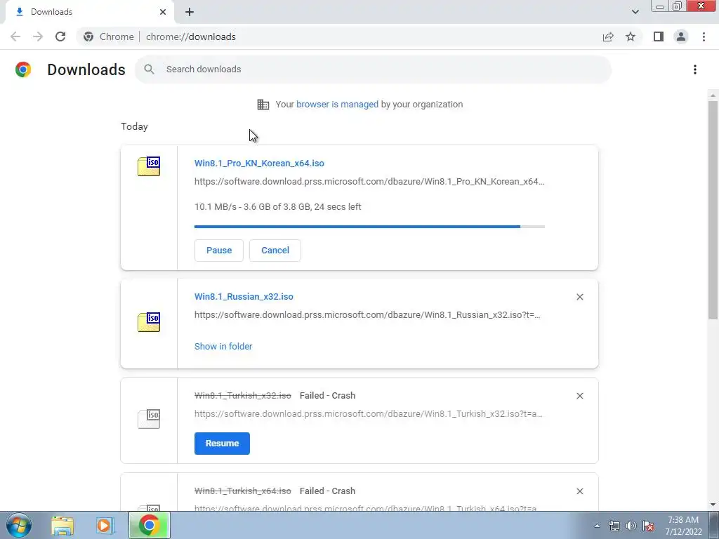Open the share this page icon

[x=608, y=36]
